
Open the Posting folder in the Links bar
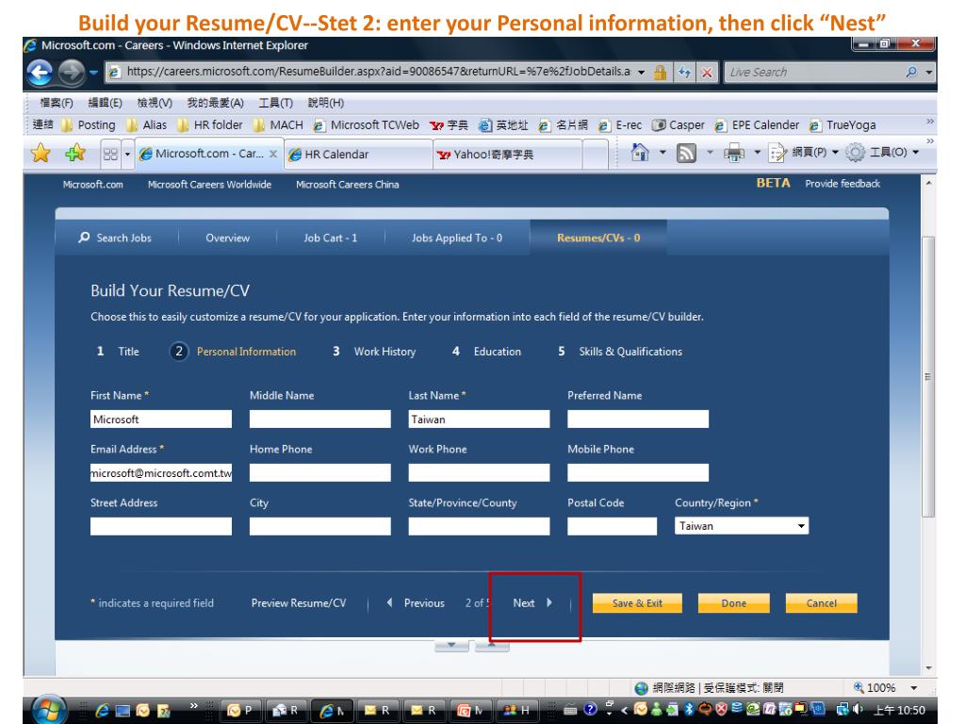89,125
